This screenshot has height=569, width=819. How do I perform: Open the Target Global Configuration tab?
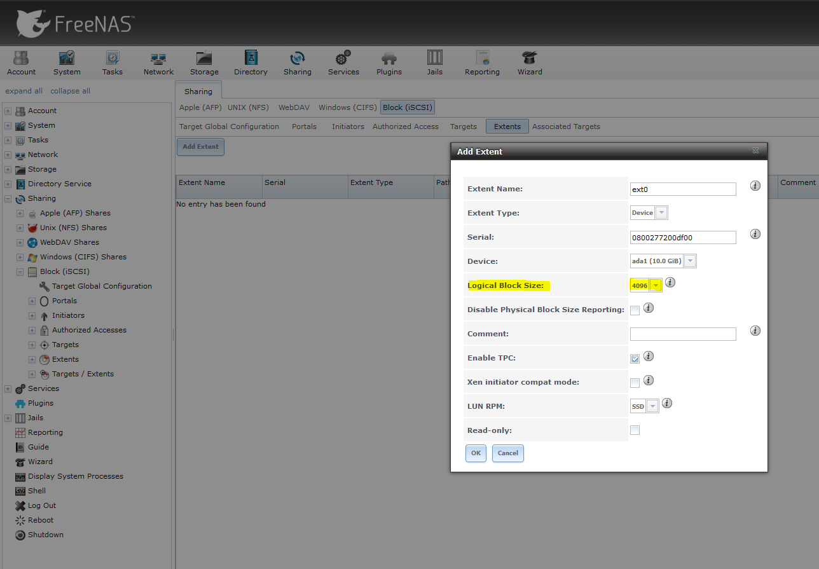pos(229,127)
